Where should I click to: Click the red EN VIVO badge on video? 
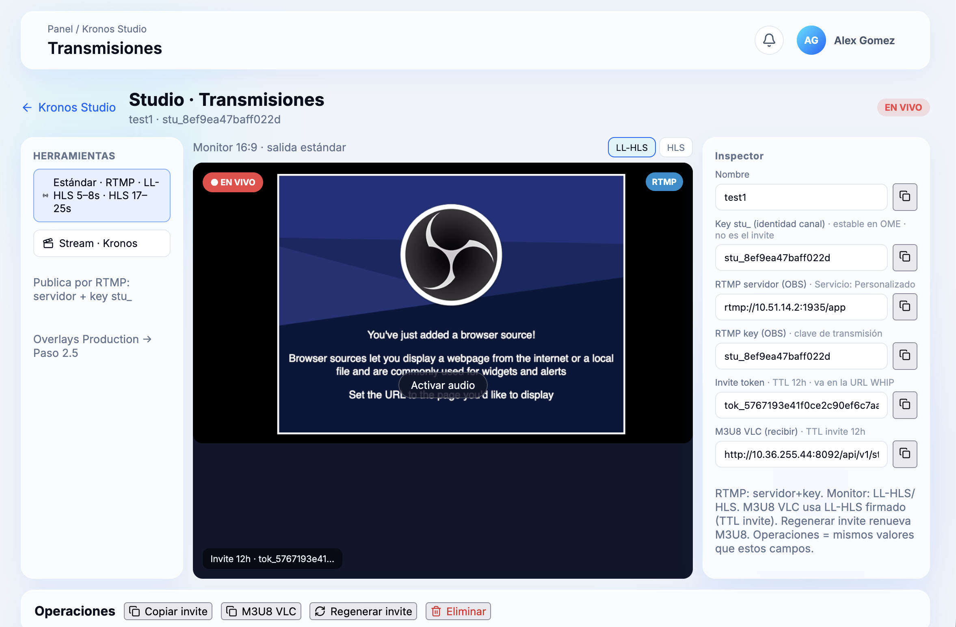pos(233,183)
